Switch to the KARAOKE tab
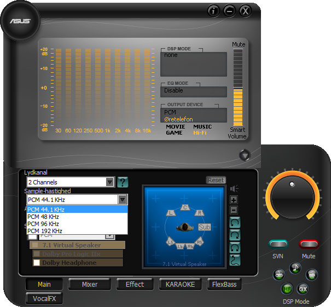 coord(181,284)
